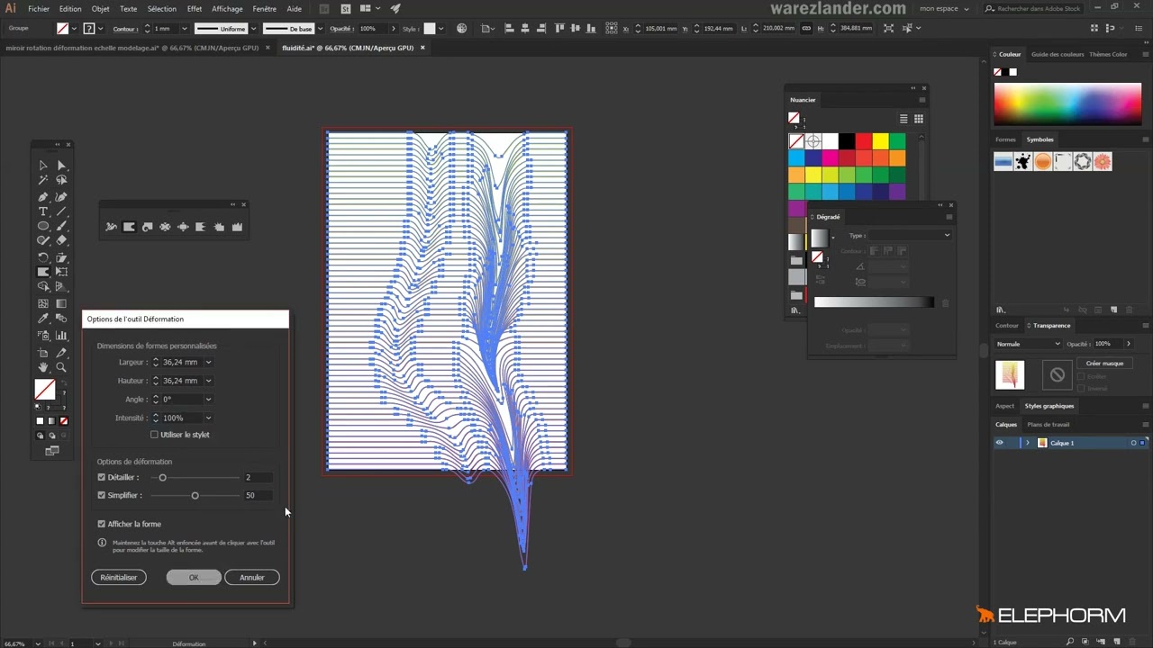Click the Adobe Stock search field
Image resolution: width=1153 pixels, height=648 pixels.
1033,8
